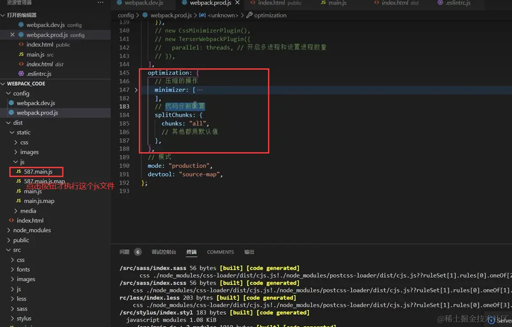
Task: Collapse the config folder
Action: coord(8,94)
